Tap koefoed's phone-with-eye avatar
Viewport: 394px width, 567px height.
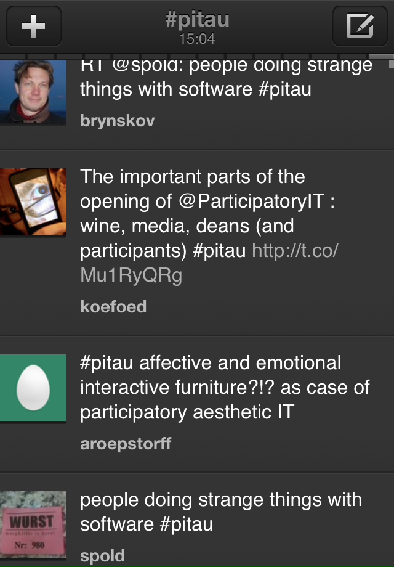(x=33, y=202)
